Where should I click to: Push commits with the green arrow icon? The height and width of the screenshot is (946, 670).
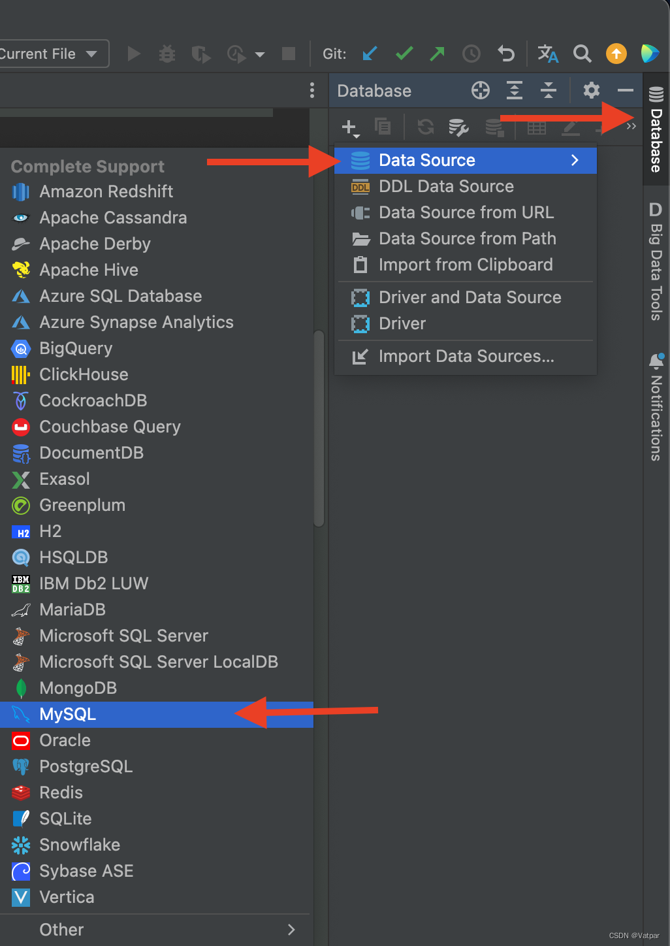pos(436,54)
